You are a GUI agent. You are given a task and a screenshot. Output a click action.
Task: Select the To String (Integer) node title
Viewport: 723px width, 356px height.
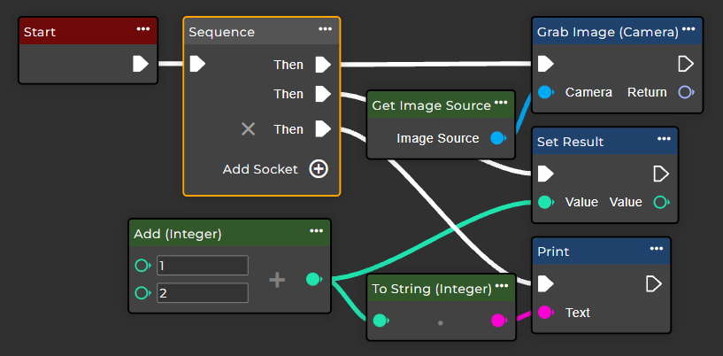pos(431,288)
